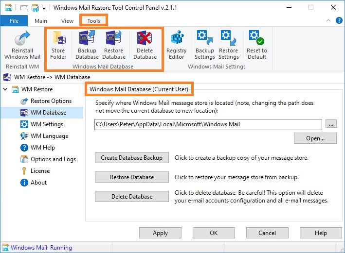Image resolution: width=345 pixels, height=253 pixels.
Task: Select Restore Options in the tree
Action: (51, 101)
